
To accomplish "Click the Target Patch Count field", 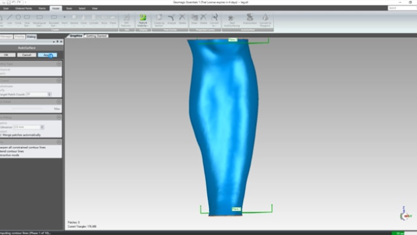I will pyautogui.click(x=36, y=94).
